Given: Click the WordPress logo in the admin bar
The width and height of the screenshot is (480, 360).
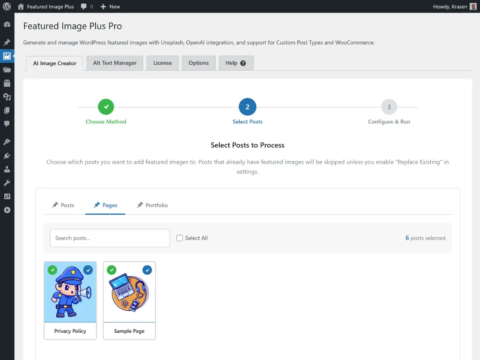Looking at the screenshot, I should tap(7, 7).
